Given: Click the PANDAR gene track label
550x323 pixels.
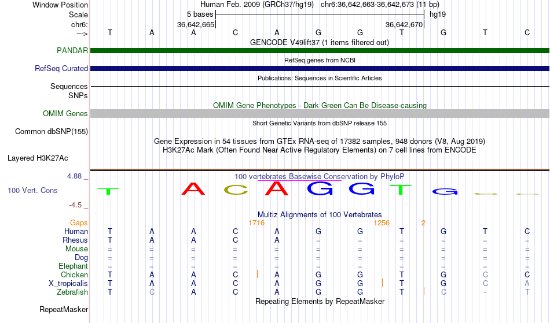Looking at the screenshot, I should pos(72,50).
